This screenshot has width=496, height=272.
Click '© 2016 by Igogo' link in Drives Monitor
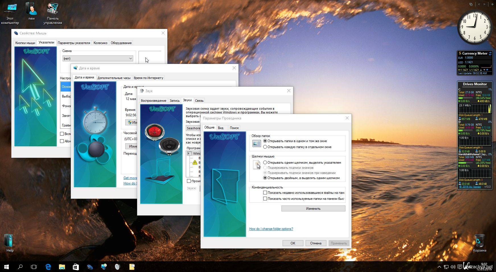pyautogui.click(x=470, y=187)
